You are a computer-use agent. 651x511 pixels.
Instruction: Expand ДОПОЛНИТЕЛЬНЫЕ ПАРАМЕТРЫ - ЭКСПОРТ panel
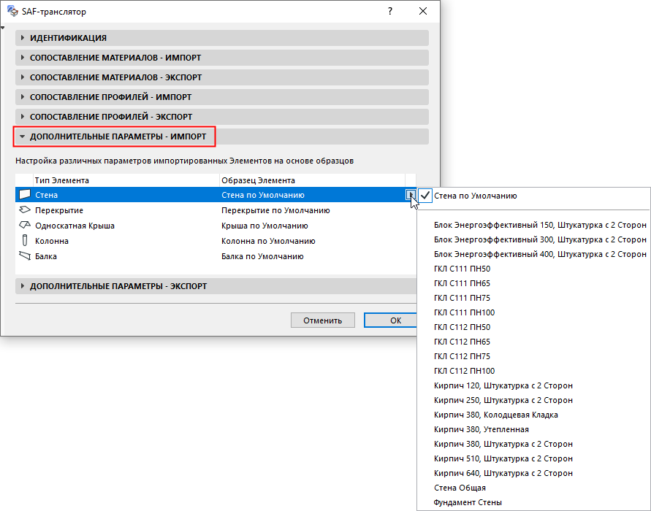(x=216, y=286)
